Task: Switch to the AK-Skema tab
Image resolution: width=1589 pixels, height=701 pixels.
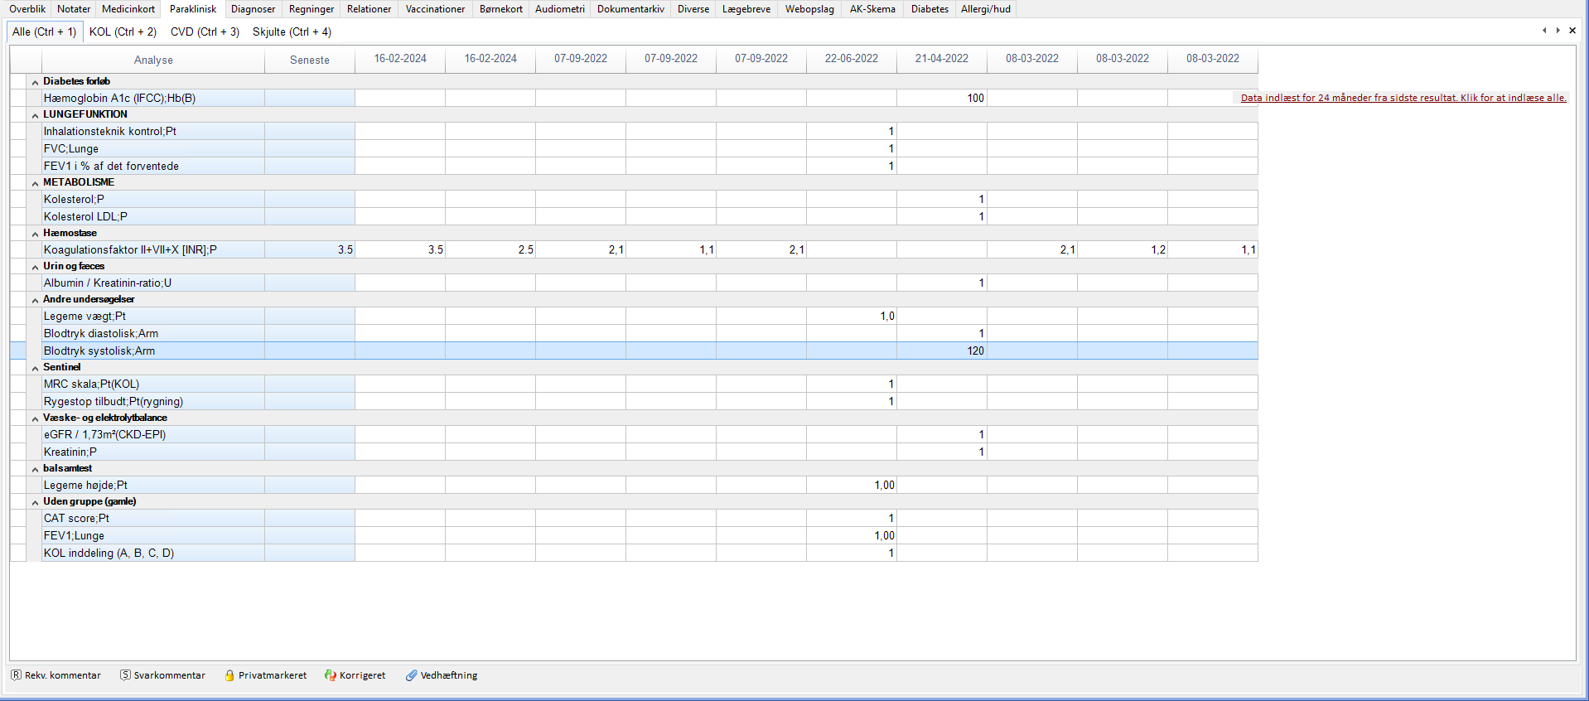Action: [x=872, y=9]
